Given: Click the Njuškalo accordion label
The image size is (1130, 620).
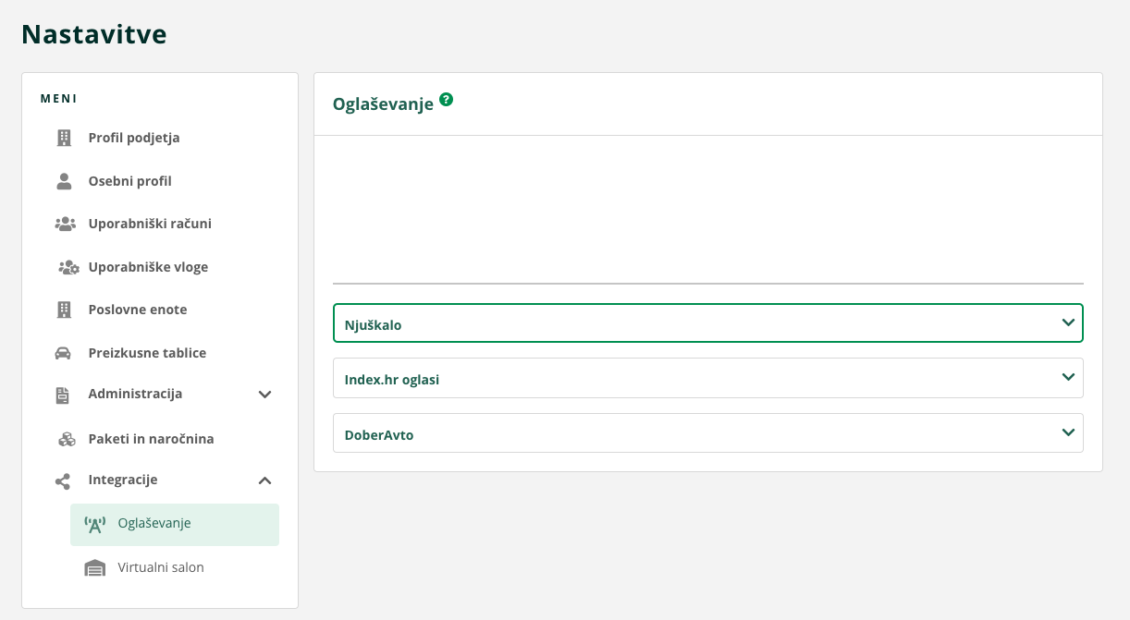Looking at the screenshot, I should pyautogui.click(x=374, y=325).
